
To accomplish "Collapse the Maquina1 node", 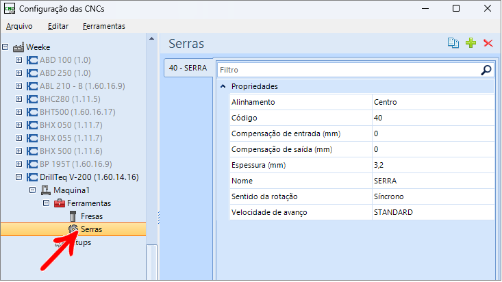I will (x=32, y=190).
